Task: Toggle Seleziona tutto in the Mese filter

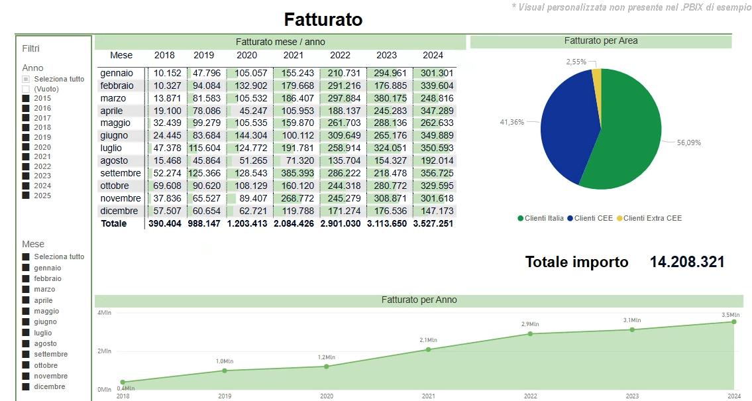Action: (26, 257)
